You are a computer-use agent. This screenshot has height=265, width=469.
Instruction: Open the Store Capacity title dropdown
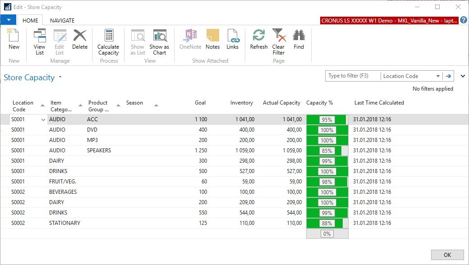point(60,78)
